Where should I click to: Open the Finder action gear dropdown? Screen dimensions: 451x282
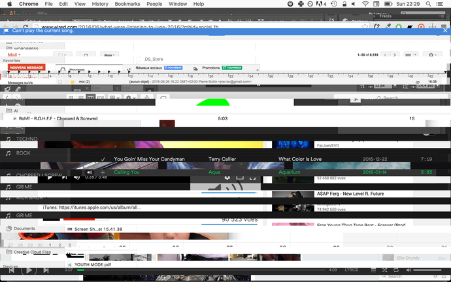[x=131, y=97]
